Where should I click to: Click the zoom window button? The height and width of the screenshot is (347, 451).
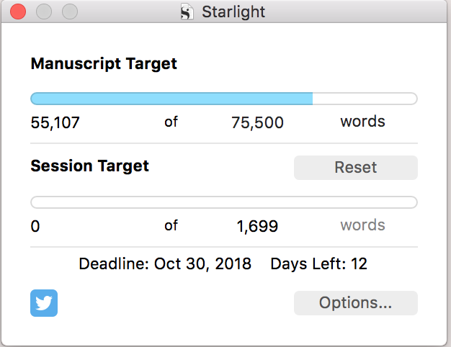(x=70, y=12)
